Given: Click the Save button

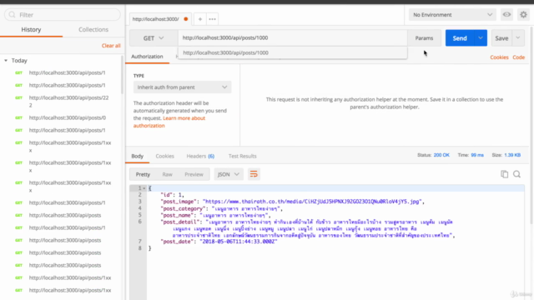Looking at the screenshot, I should point(501,38).
